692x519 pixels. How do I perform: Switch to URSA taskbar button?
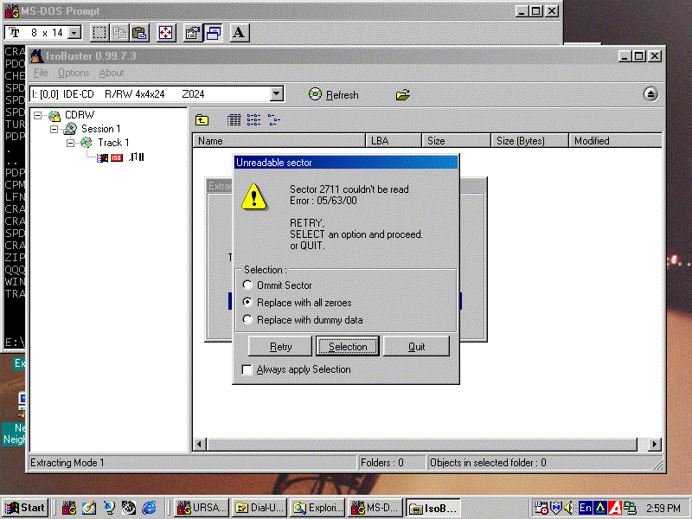click(202, 508)
